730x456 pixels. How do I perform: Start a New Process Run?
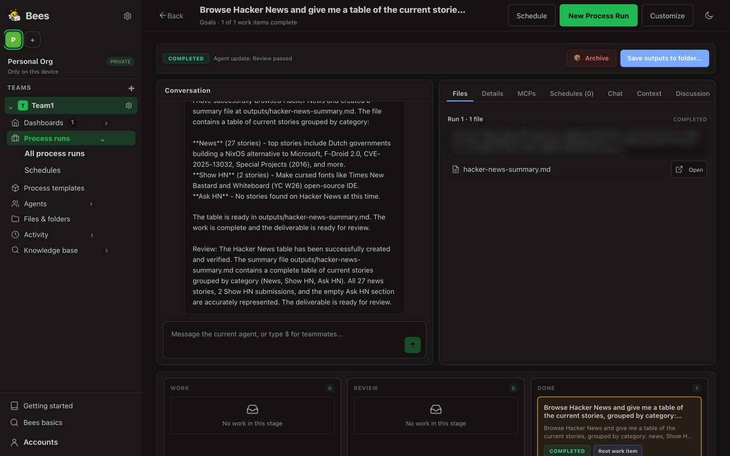click(x=598, y=16)
